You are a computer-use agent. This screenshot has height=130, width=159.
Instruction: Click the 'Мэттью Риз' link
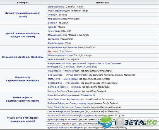(x=54, y=79)
